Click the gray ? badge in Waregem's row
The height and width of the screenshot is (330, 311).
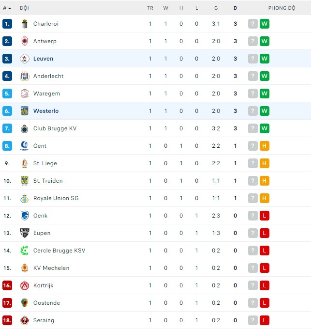[x=252, y=94]
